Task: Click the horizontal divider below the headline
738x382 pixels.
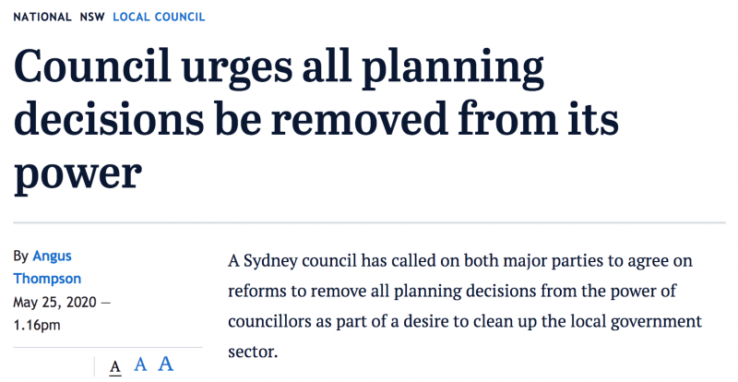Action: 370,221
